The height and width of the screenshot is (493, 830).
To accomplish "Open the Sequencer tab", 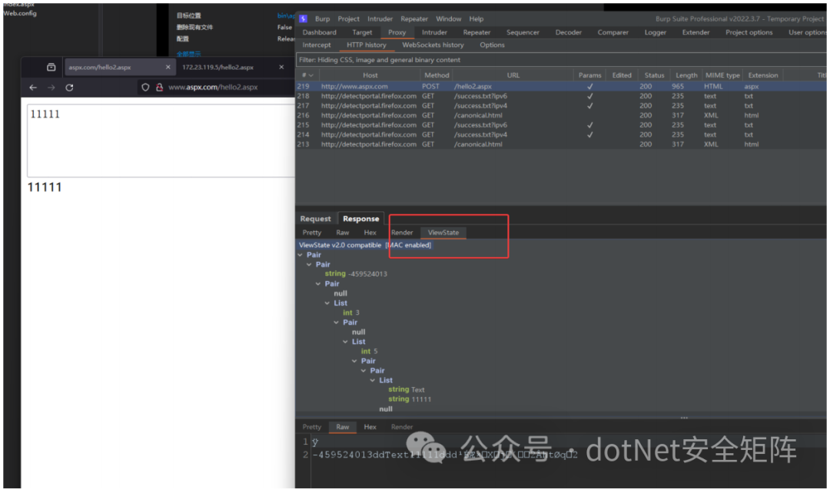I will [523, 32].
